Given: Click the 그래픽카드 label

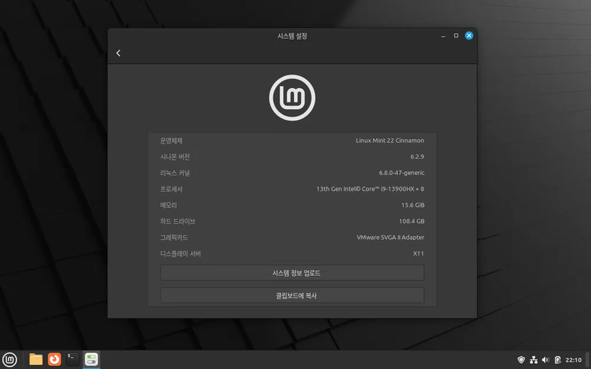Looking at the screenshot, I should coord(174,238).
